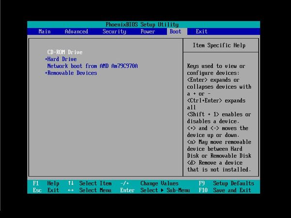Click the '<n> May move removable' help line
This screenshot has width=291, height=218.
pos(219,142)
